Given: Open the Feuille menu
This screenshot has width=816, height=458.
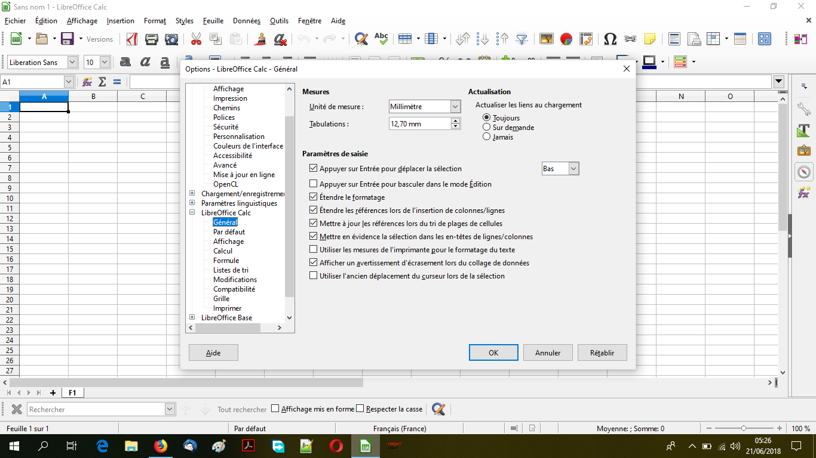Looking at the screenshot, I should coord(213,21).
